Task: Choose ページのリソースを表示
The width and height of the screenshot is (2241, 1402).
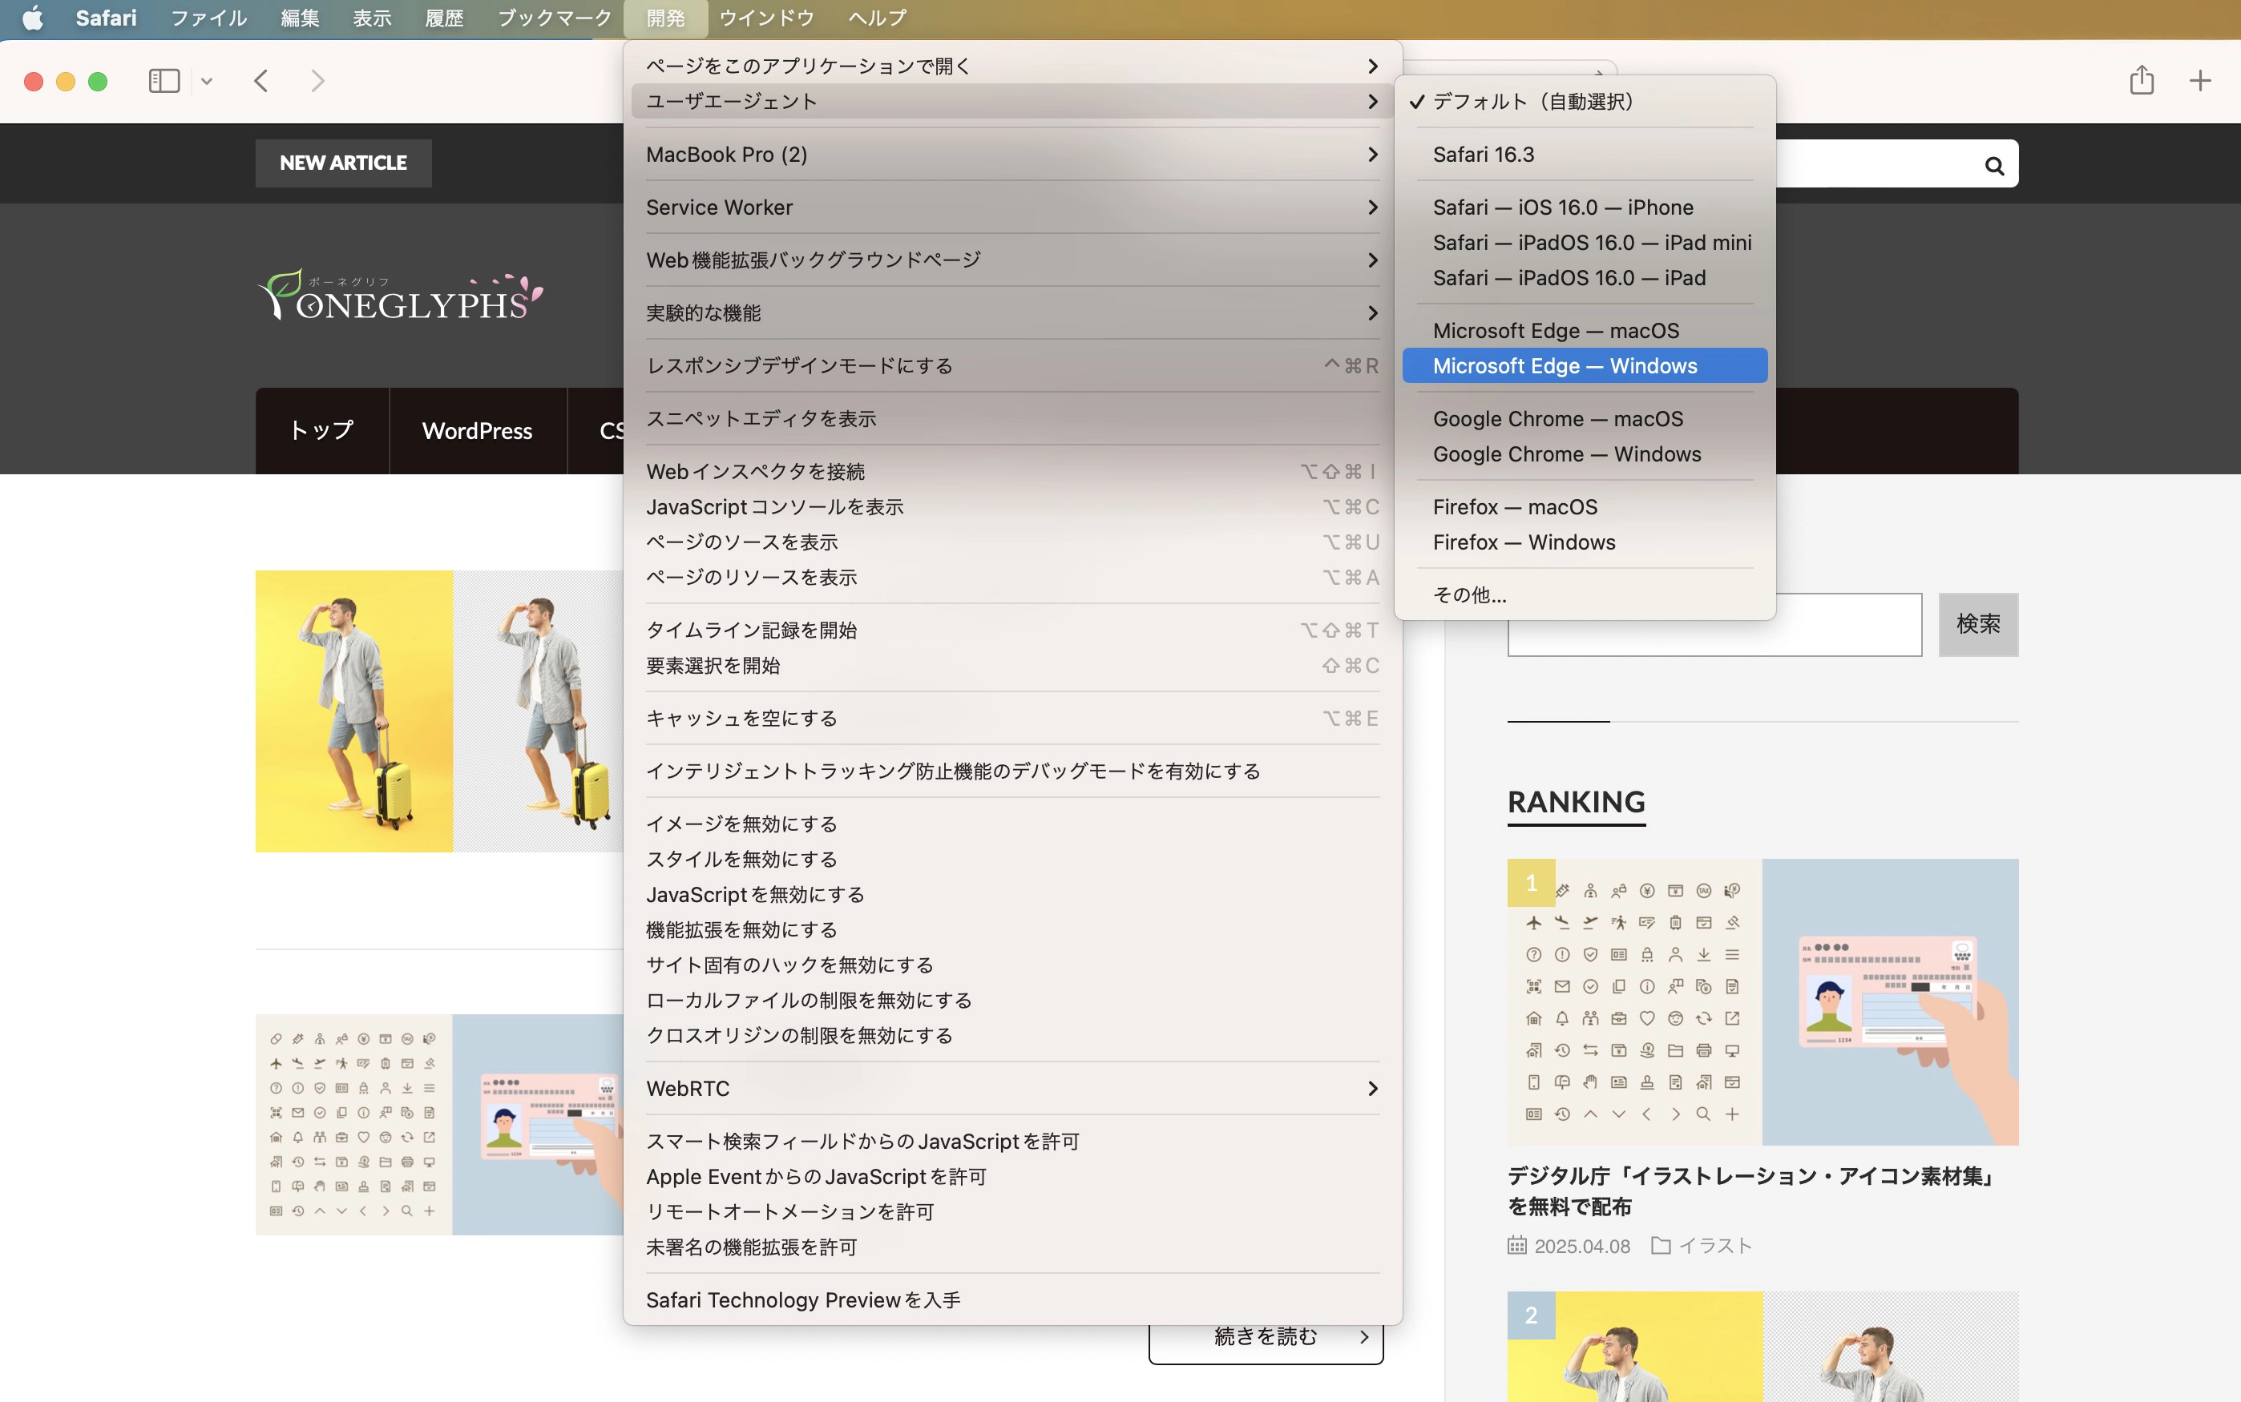Action: pyautogui.click(x=1012, y=577)
